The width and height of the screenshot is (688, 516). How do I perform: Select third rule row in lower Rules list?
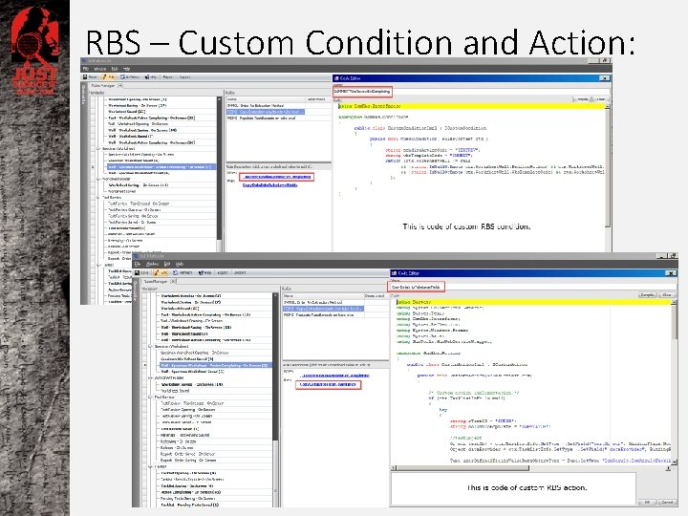click(323, 315)
